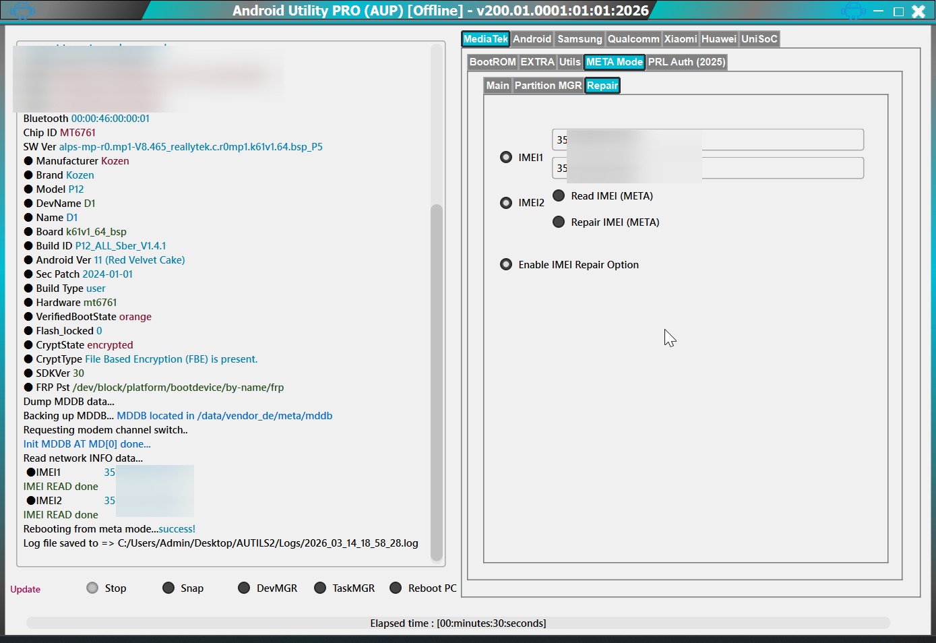Minimize the Android Utility PRO window
This screenshot has width=936, height=643.
click(878, 11)
